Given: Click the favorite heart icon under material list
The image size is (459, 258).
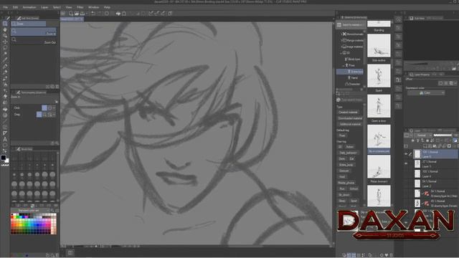Looking at the screenshot, I should [x=387, y=255].
